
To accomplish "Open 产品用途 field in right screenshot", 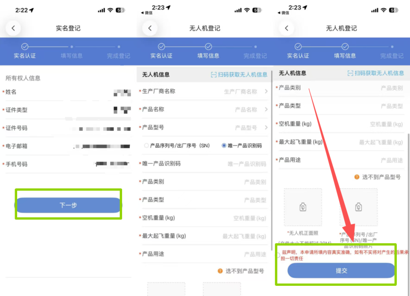I will pyautogui.click(x=340, y=160).
